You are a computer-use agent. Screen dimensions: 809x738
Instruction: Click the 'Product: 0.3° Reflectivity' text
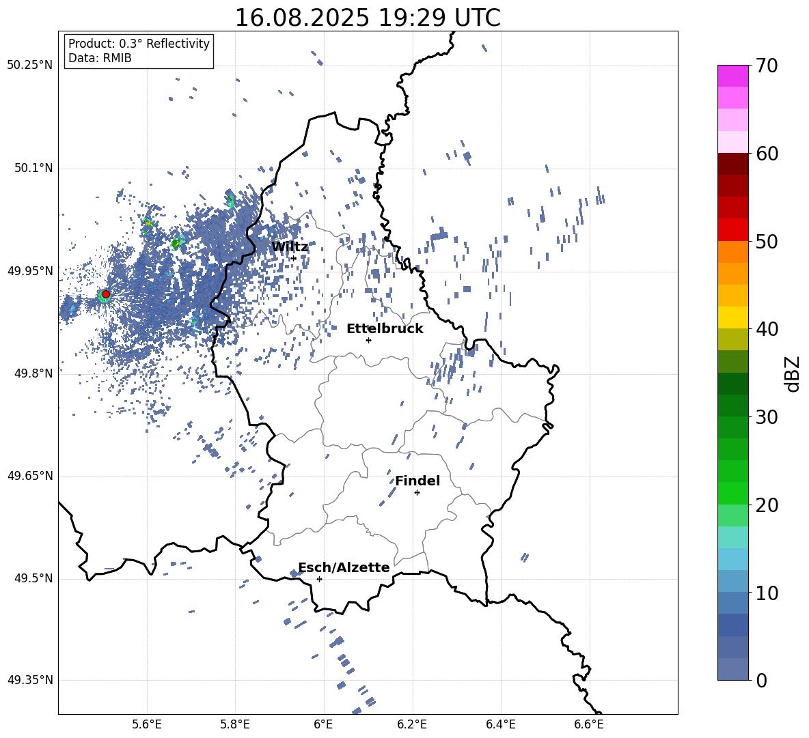[139, 44]
